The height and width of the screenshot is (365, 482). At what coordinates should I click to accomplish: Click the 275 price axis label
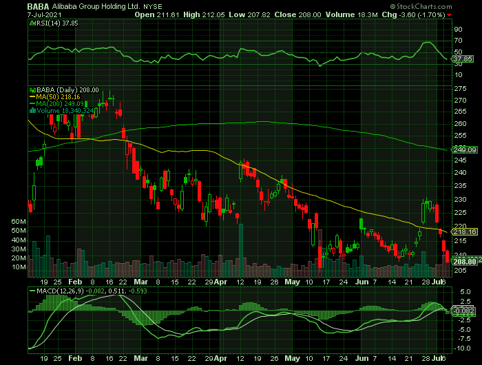460,89
